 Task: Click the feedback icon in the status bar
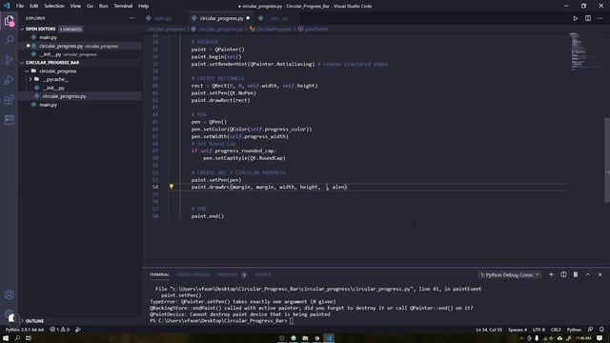coord(590,330)
